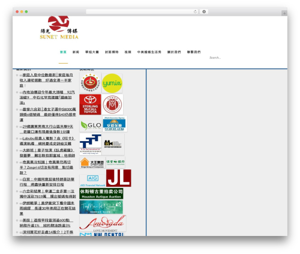This screenshot has width=300, height=254.
Task: Open the GLO leaf sponsor logo
Action: [91, 125]
